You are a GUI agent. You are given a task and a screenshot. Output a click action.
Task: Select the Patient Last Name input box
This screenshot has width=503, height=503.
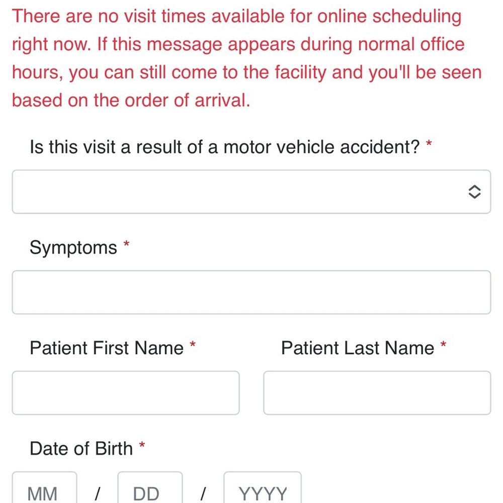click(377, 393)
